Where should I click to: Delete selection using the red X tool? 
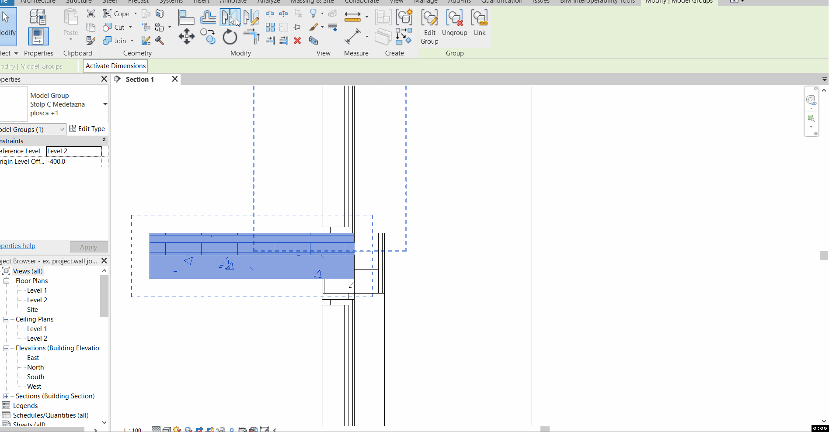(x=298, y=41)
